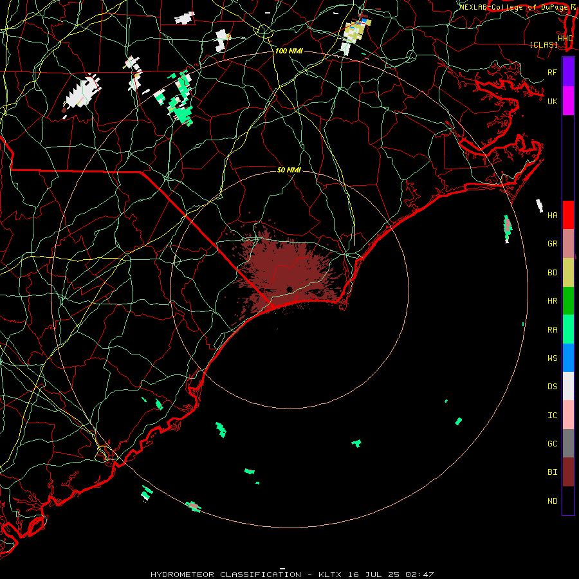Click the HA red legend swatch
Screen dimensions: 579x579
coord(568,215)
